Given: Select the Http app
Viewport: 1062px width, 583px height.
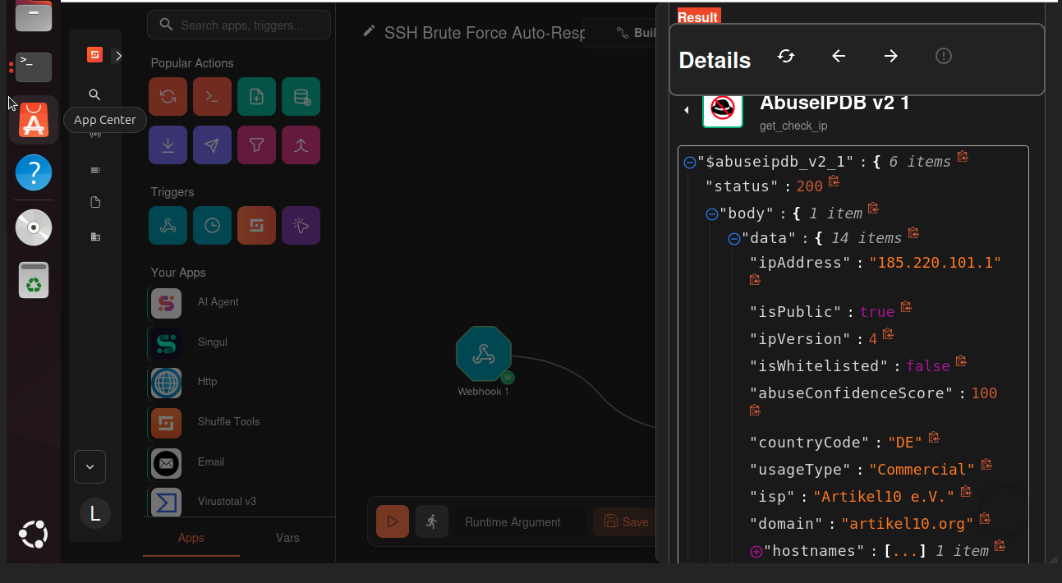Looking at the screenshot, I should [240, 383].
